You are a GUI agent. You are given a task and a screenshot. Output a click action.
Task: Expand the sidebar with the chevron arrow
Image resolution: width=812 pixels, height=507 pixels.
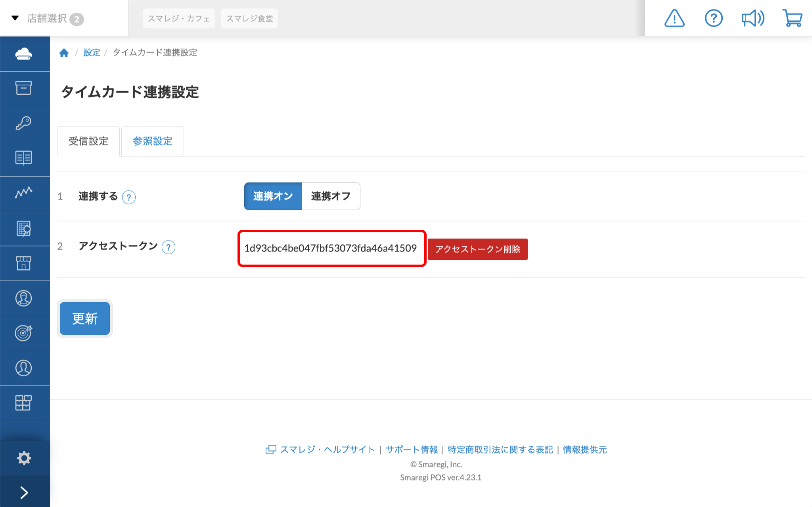[24, 492]
